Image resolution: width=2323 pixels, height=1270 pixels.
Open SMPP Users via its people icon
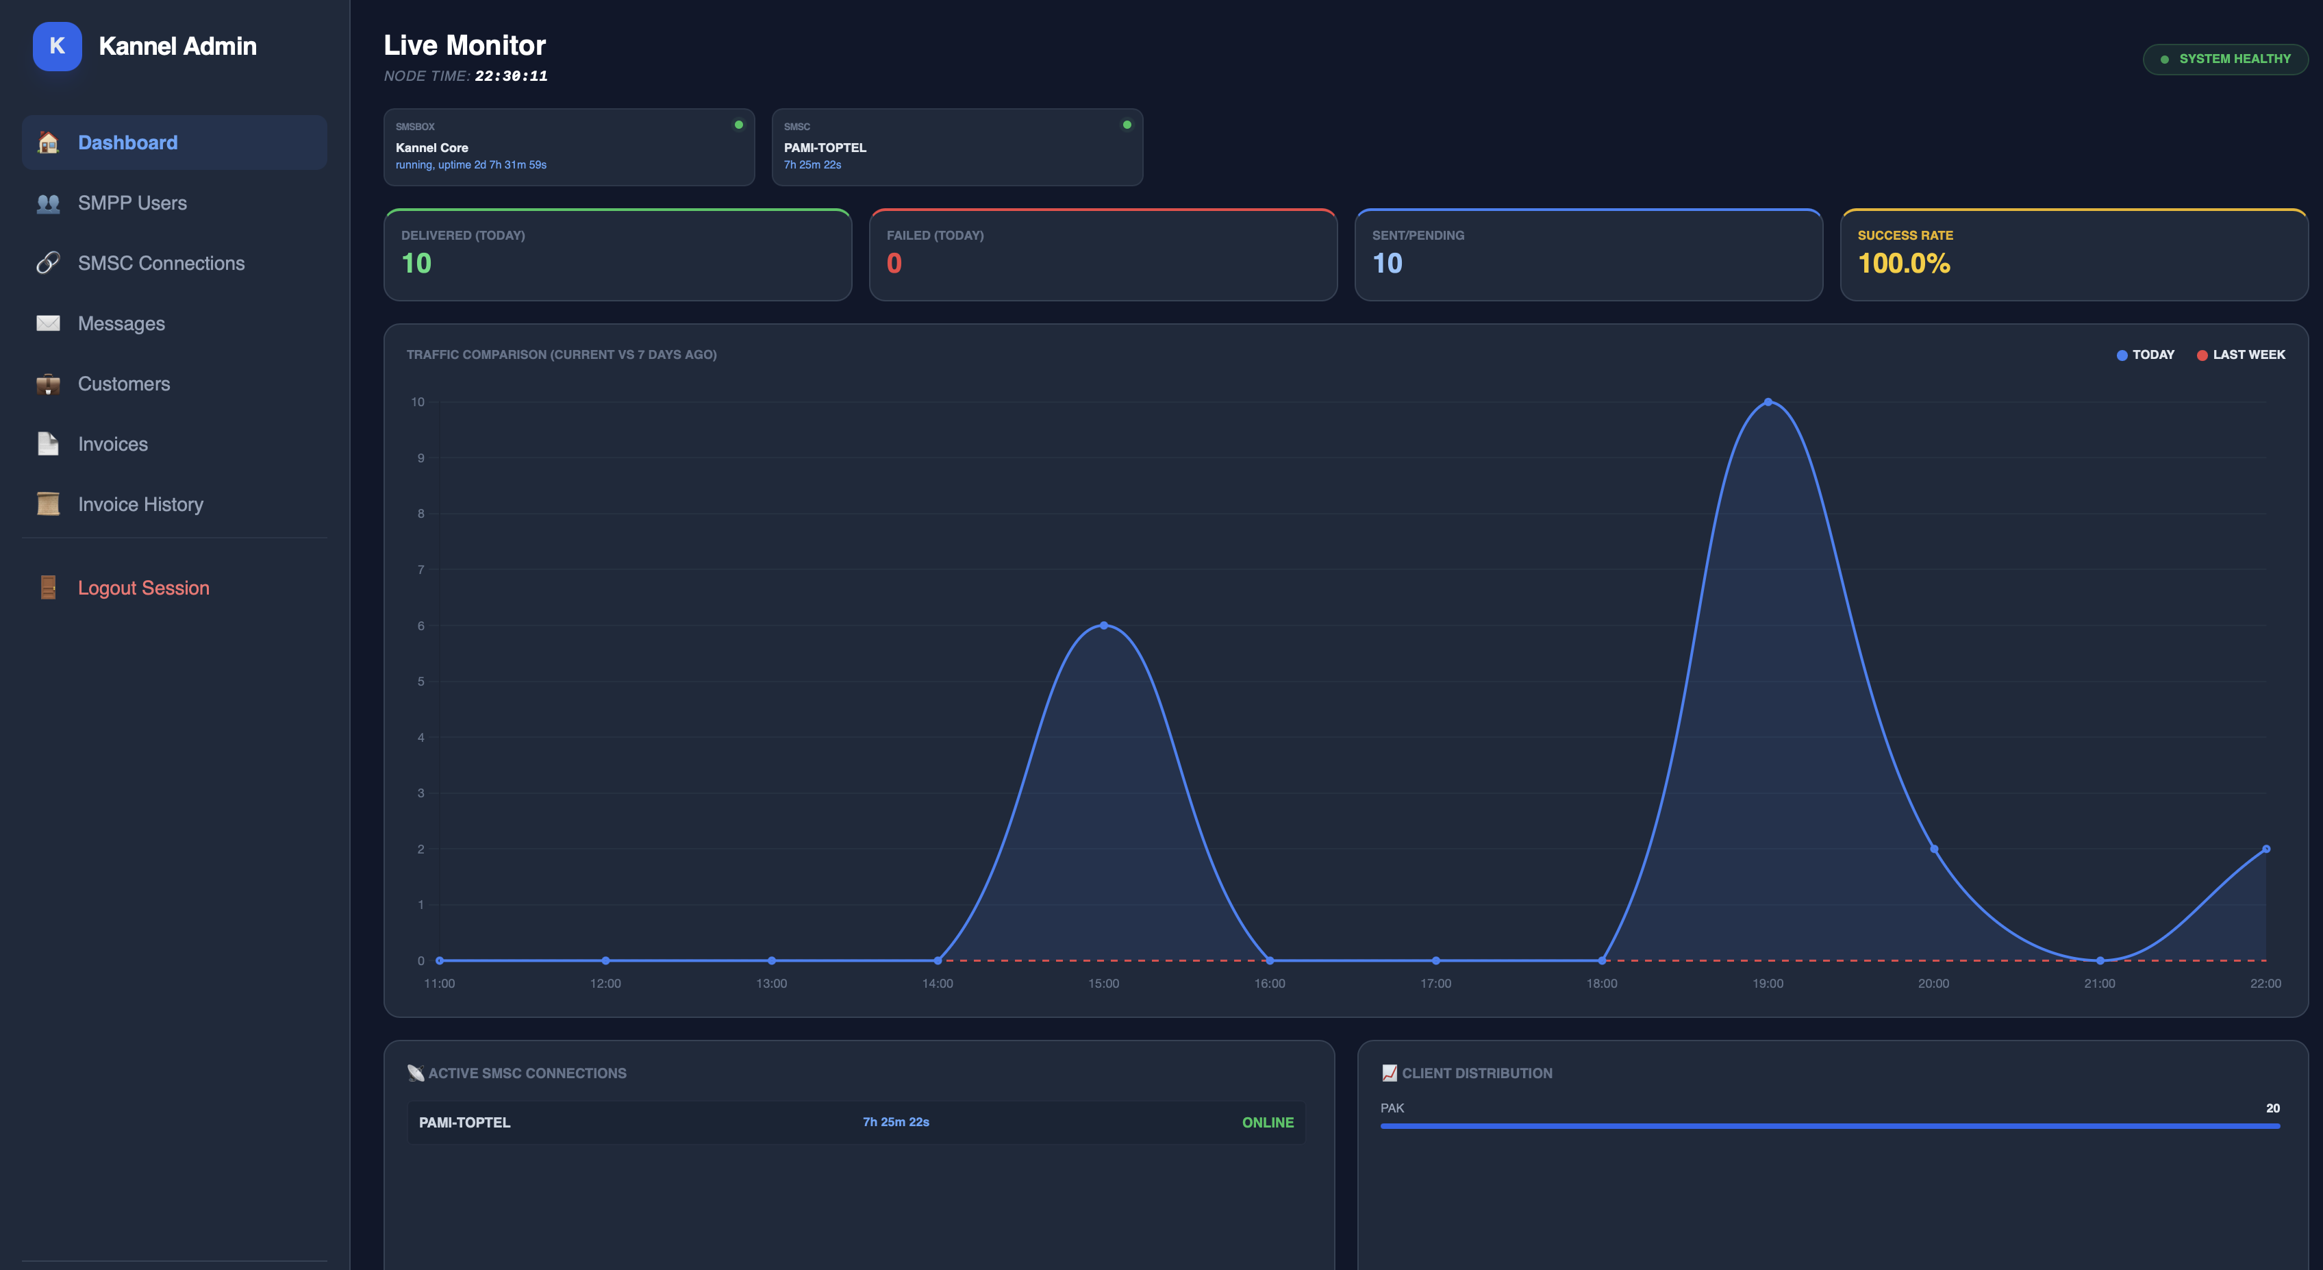48,203
